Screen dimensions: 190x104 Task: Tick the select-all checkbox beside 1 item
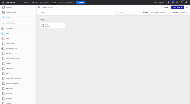[x=39, y=13]
